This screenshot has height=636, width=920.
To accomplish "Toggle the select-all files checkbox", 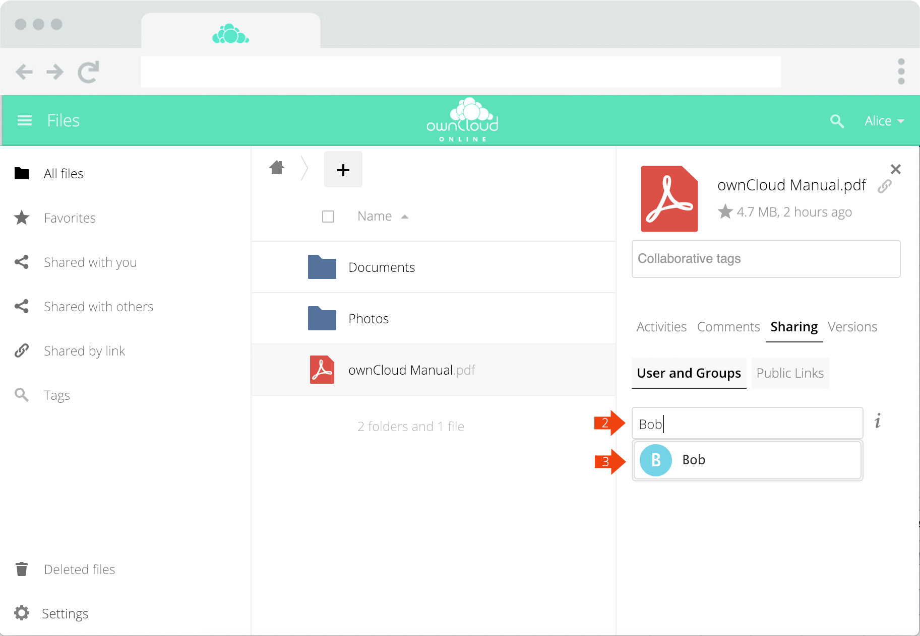I will coord(328,217).
